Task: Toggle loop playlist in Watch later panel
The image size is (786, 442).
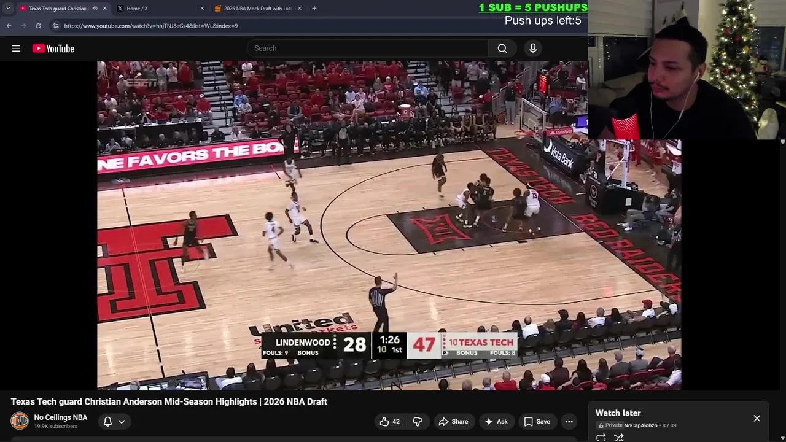Action: (x=601, y=437)
